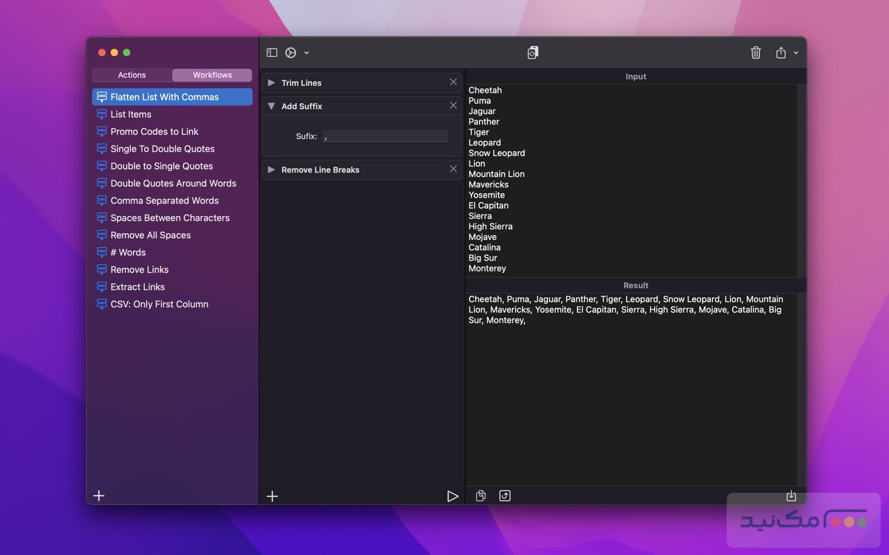889x555 pixels.
Task: Add a new action with the plus icon
Action: 272,496
